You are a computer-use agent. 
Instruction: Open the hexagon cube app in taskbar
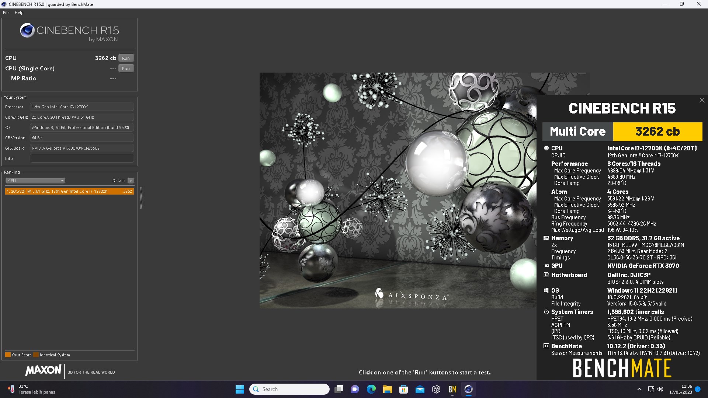click(436, 389)
